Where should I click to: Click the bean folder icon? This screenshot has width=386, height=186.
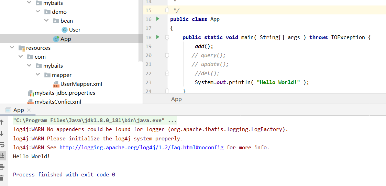[56, 21]
